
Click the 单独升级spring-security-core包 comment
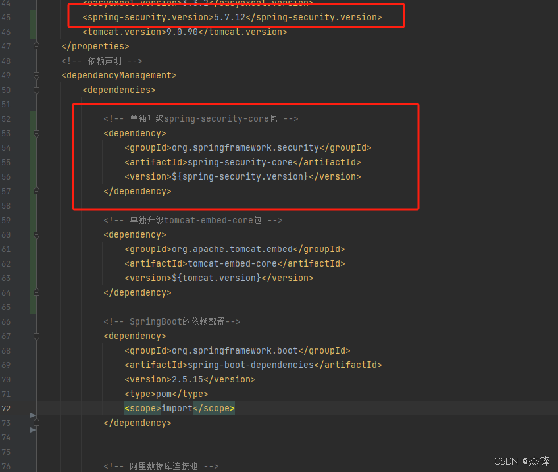(x=201, y=119)
